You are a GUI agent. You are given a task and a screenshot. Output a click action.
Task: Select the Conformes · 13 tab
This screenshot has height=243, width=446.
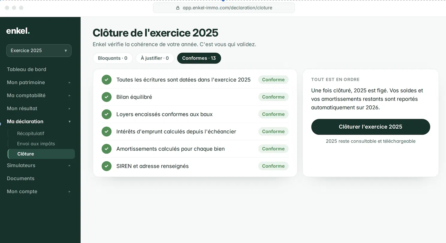(x=199, y=58)
